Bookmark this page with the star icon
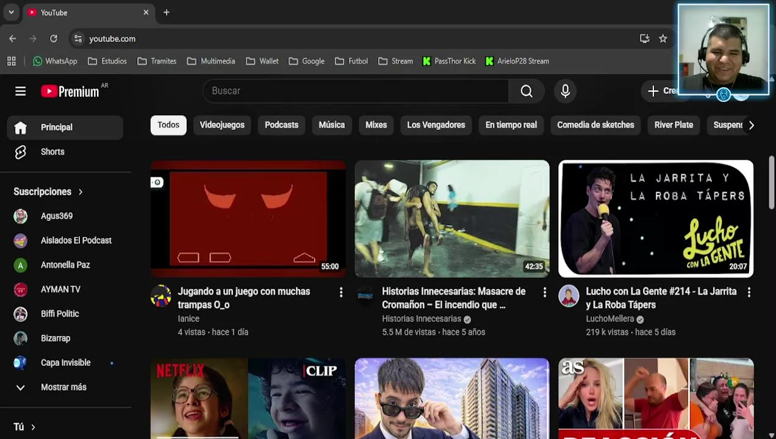This screenshot has height=439, width=776. click(663, 38)
